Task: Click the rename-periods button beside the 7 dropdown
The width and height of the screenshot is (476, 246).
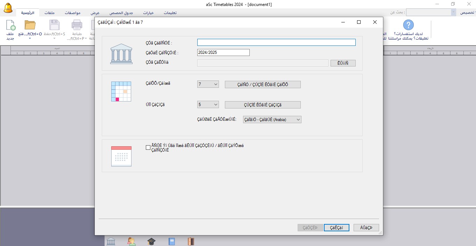Action: click(262, 84)
